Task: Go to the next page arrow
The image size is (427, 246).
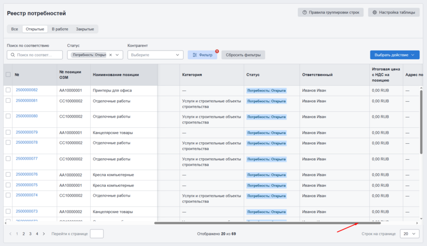Action: pos(43,234)
